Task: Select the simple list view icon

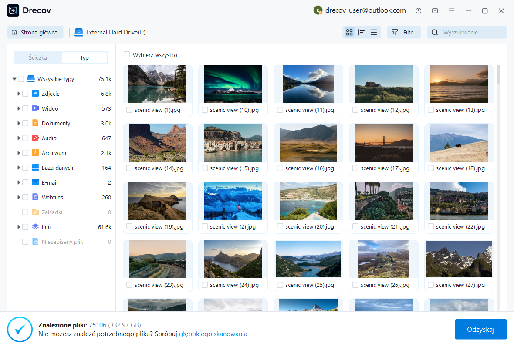Action: 374,32
